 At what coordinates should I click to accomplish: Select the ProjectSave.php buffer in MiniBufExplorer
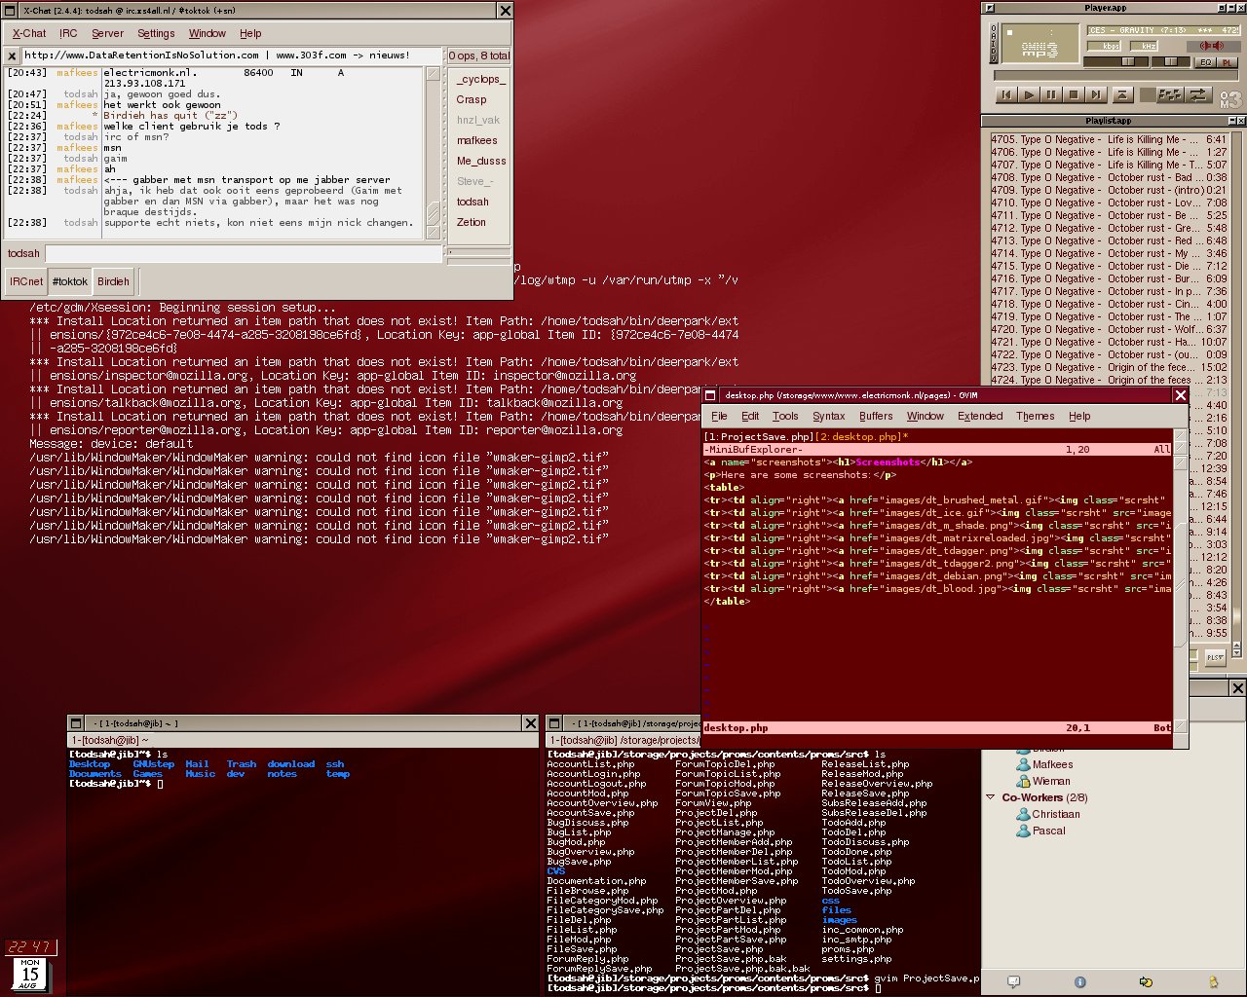point(758,437)
